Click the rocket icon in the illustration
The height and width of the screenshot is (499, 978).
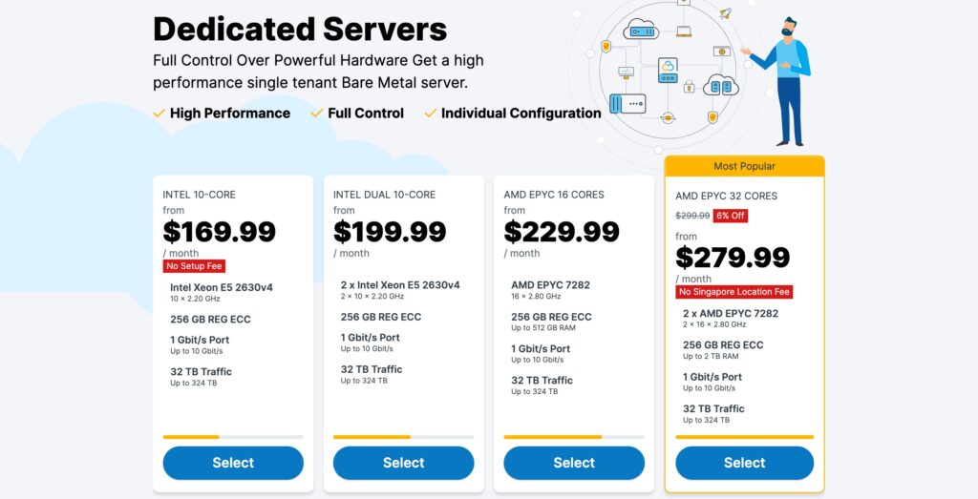click(x=726, y=14)
